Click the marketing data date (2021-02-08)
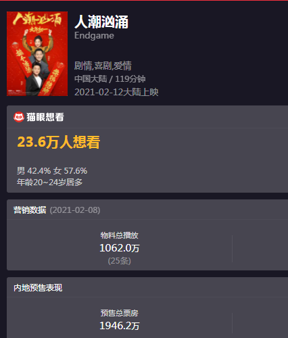 [x=75, y=210]
